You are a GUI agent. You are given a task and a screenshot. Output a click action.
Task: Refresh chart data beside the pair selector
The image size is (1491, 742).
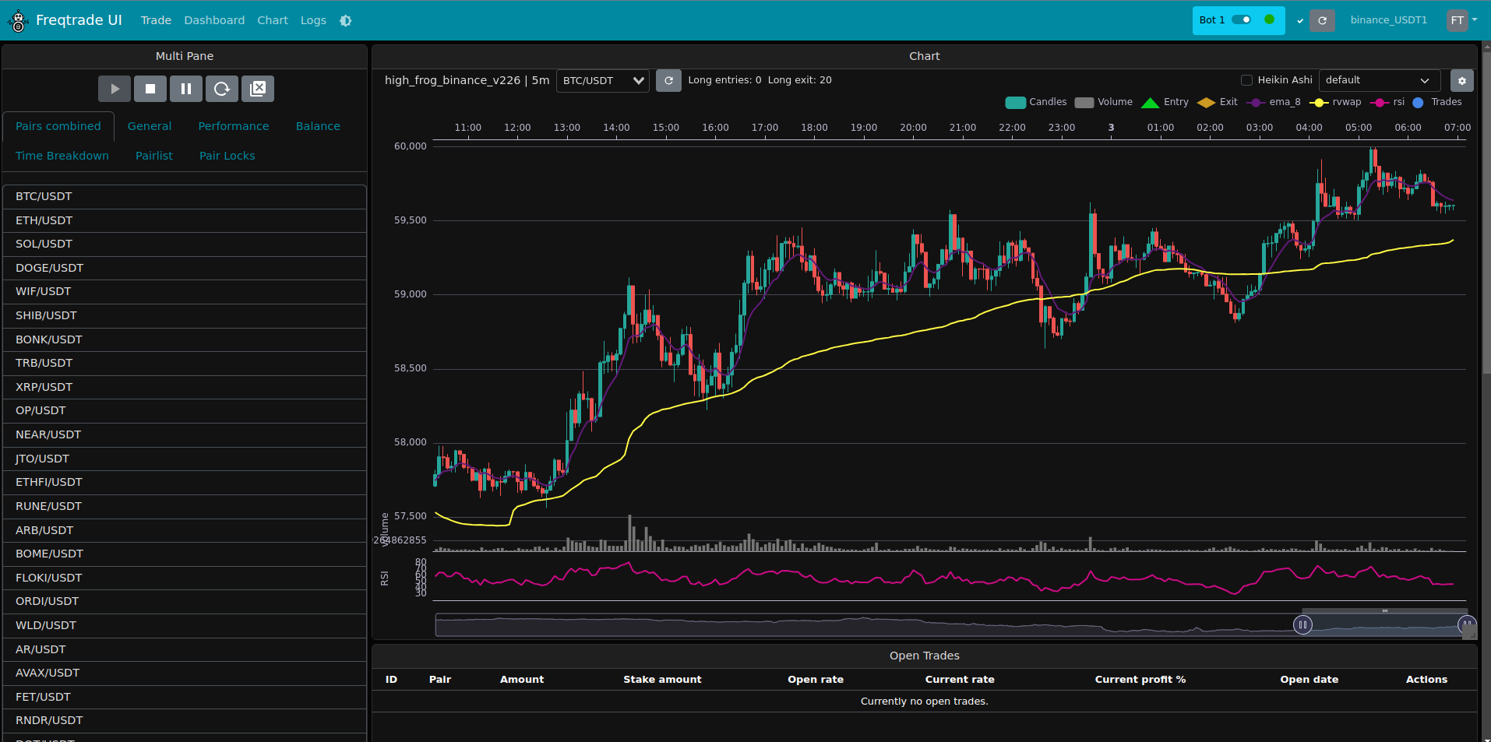pos(668,81)
